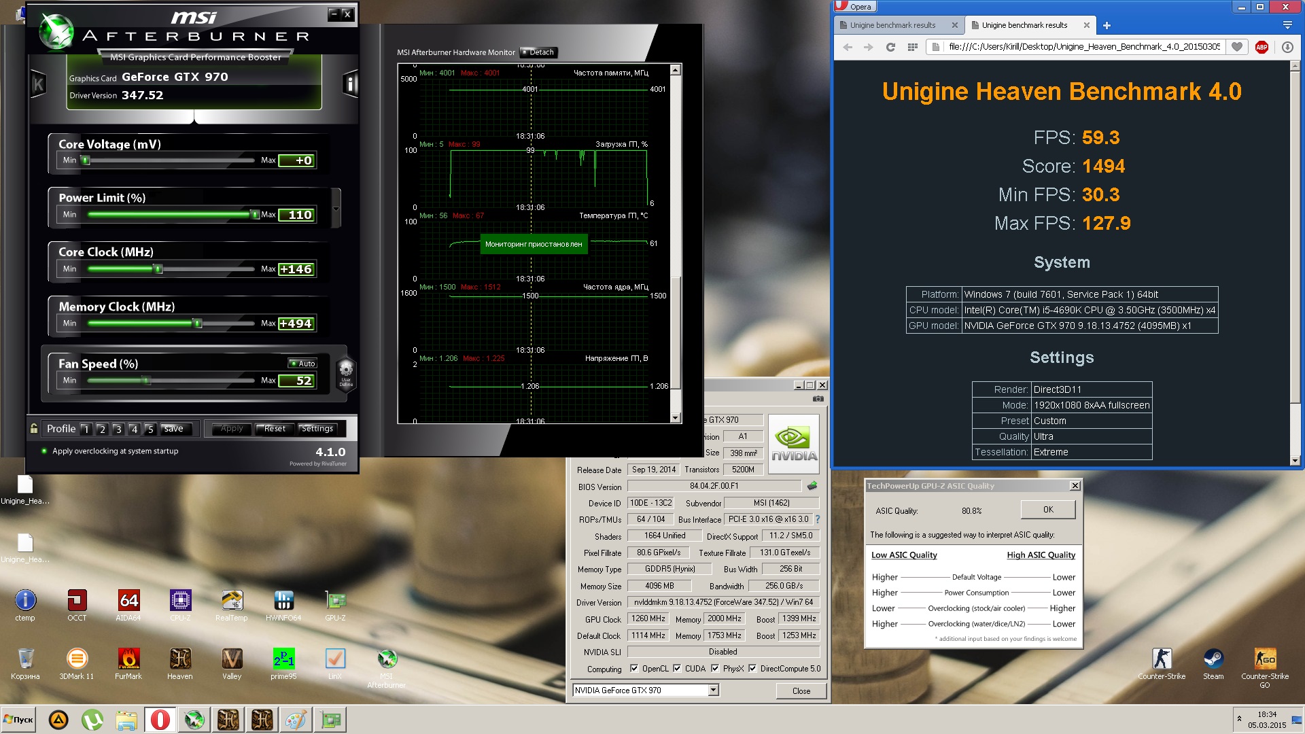Select profile slot 3 in Afterburner
Image resolution: width=1305 pixels, height=734 pixels.
(118, 429)
